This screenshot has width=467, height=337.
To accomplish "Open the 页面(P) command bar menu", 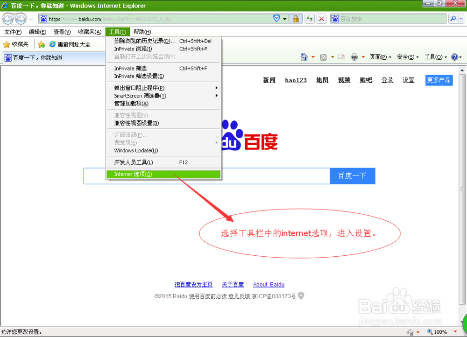I will point(380,57).
